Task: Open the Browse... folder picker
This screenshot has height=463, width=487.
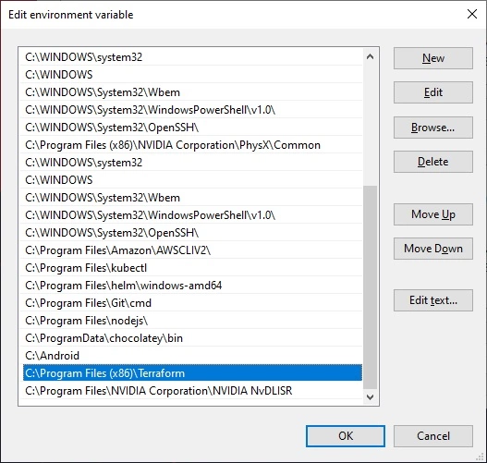Action: [x=433, y=128]
